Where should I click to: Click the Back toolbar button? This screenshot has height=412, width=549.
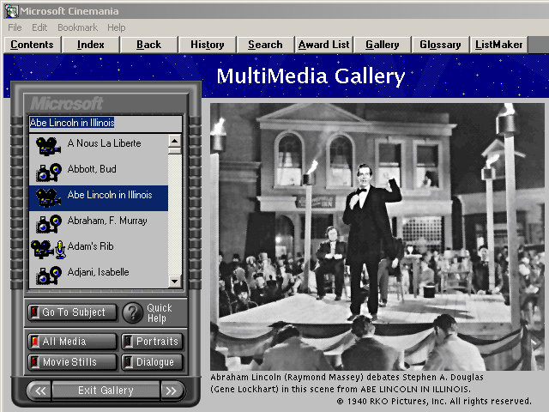coord(148,45)
